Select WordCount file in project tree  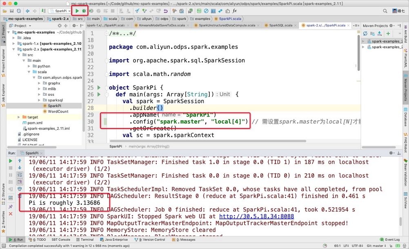[x=58, y=112]
